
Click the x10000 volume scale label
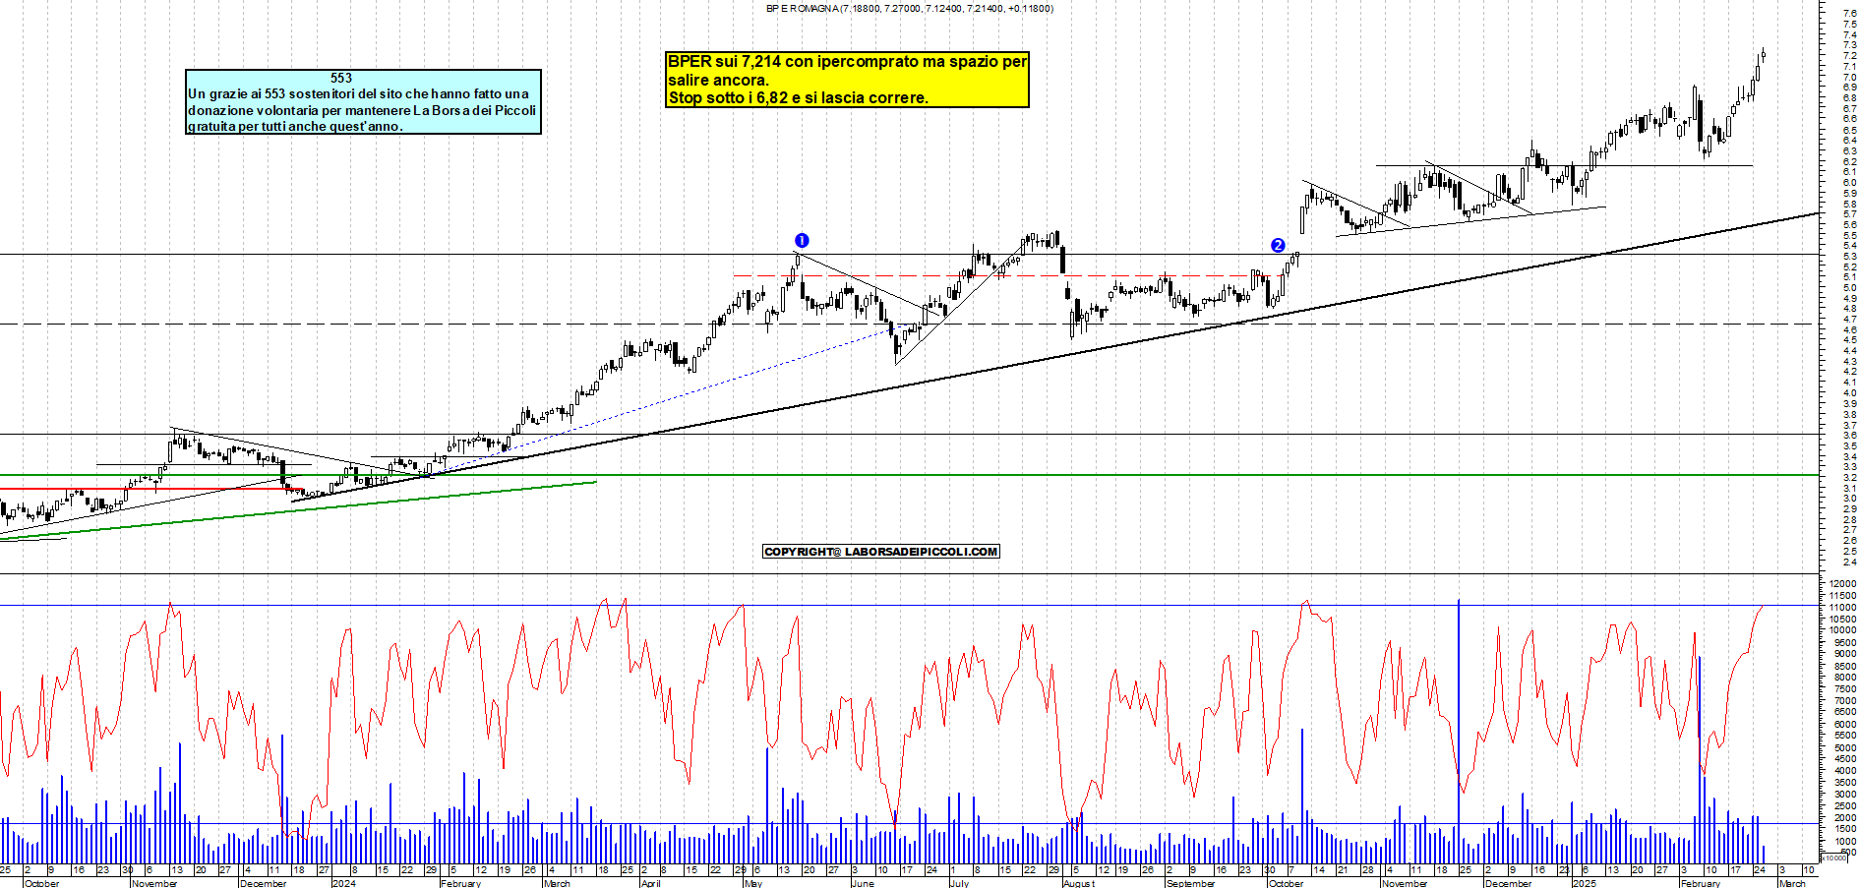pyautogui.click(x=1833, y=858)
